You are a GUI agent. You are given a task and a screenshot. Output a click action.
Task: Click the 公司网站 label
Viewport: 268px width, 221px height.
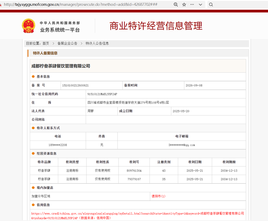pyautogui.click(x=38, y=120)
